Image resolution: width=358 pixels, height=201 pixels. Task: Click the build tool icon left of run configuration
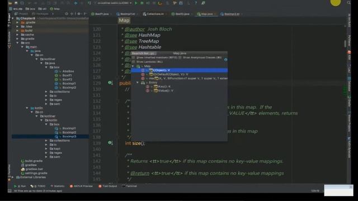click(x=89, y=3)
